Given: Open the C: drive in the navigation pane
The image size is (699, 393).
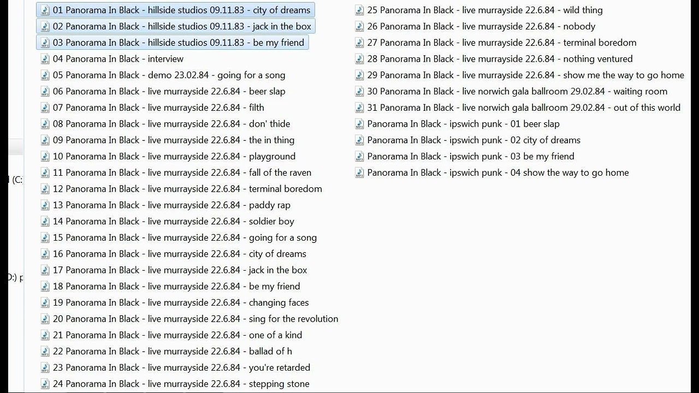Looking at the screenshot, I should click(16, 180).
